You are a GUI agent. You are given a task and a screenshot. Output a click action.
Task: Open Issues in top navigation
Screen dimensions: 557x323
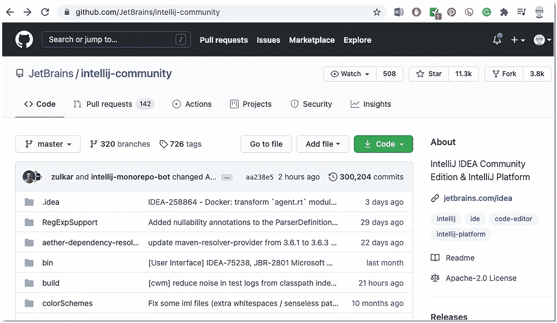pos(268,40)
